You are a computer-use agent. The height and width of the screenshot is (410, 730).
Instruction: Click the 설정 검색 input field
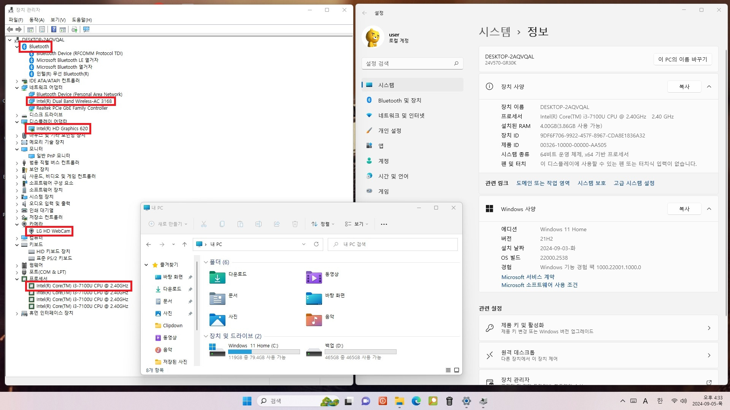[413, 63]
